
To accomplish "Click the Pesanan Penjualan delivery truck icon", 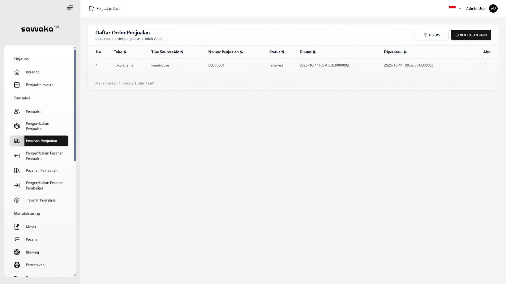I will 17,141.
